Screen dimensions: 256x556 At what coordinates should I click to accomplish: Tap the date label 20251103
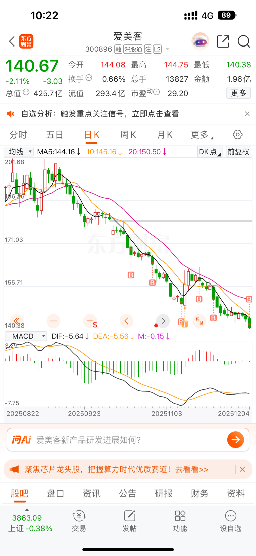coord(167,414)
